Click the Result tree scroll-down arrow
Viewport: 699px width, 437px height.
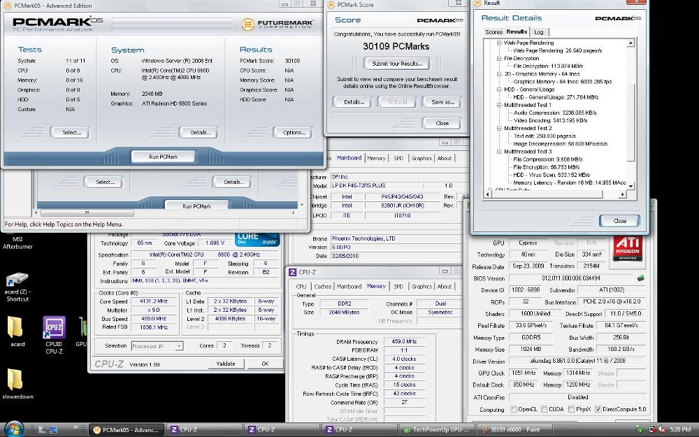(630, 185)
